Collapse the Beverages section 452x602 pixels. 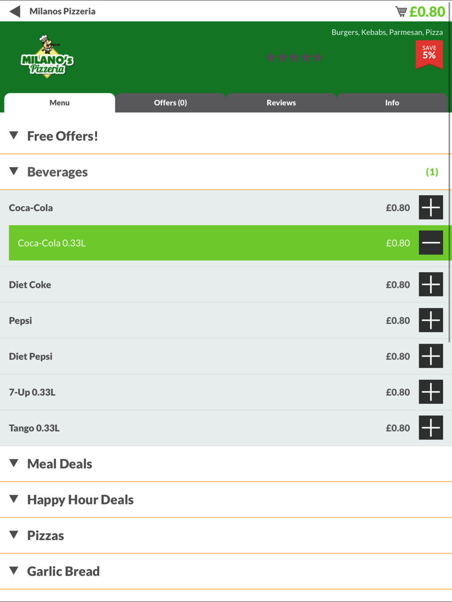point(226,172)
